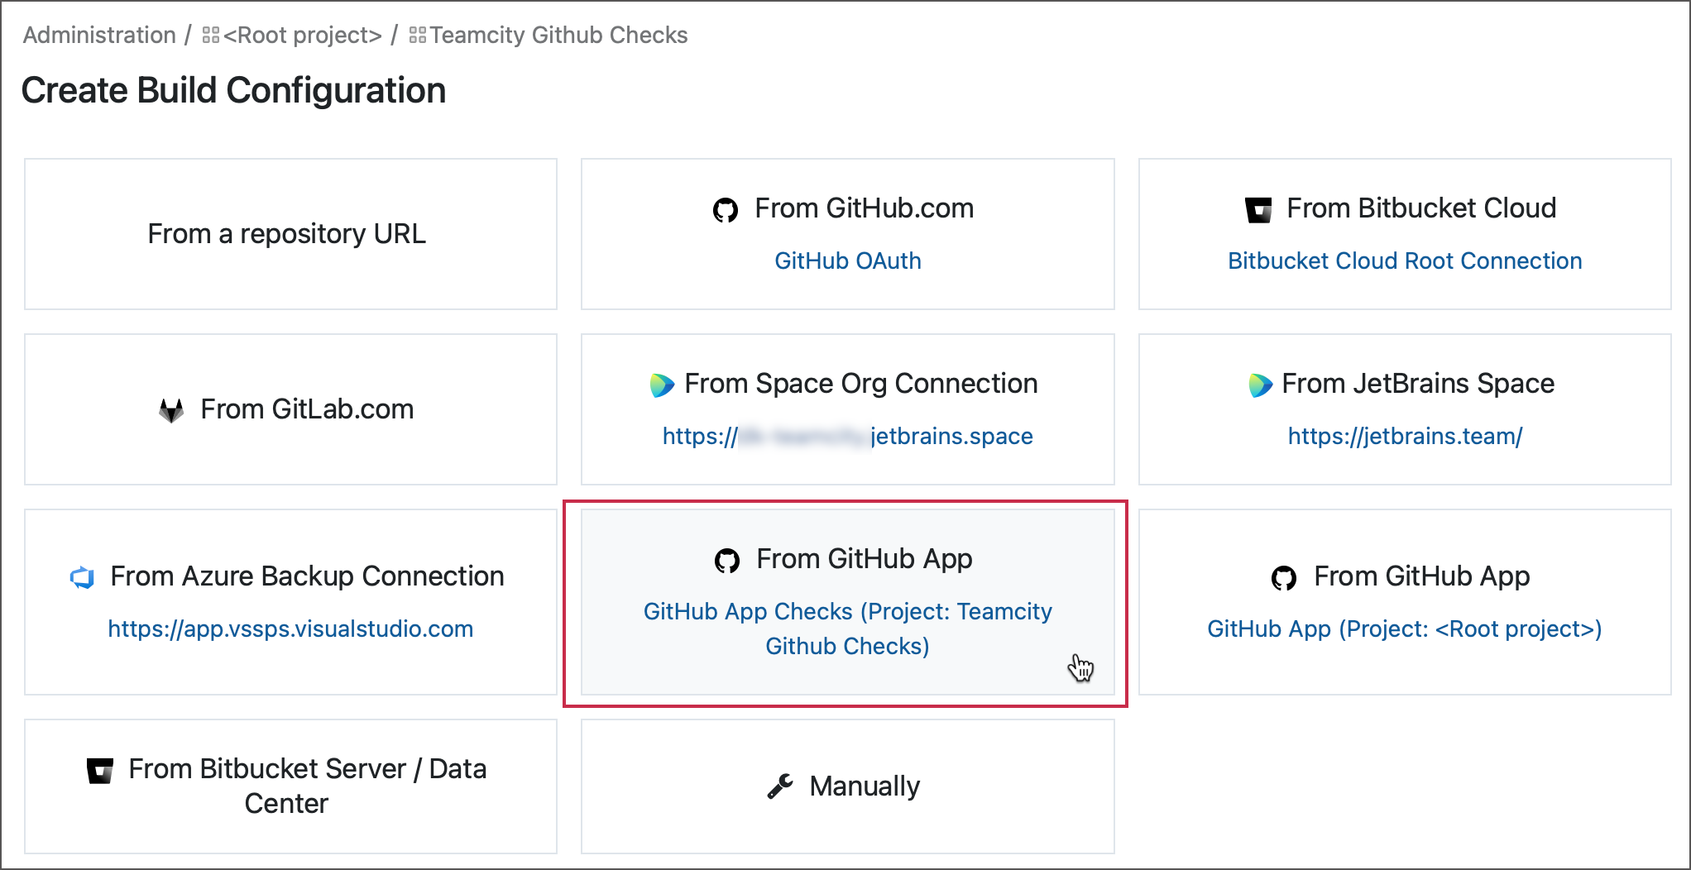The height and width of the screenshot is (870, 1691).
Task: Click the Bitbucket icon on From Bitbucket Cloud card
Action: pos(1258,209)
